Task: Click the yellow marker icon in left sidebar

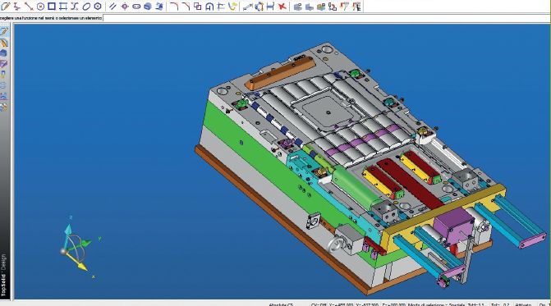Action: point(4,75)
